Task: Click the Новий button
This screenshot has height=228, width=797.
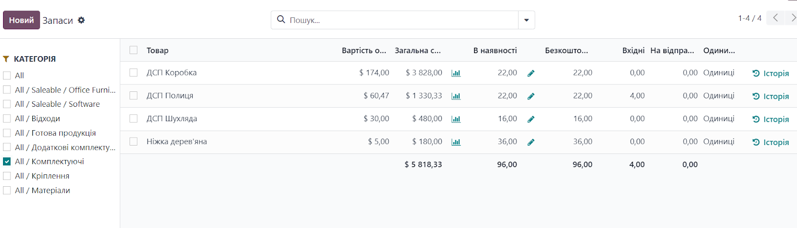Action: pyautogui.click(x=21, y=20)
